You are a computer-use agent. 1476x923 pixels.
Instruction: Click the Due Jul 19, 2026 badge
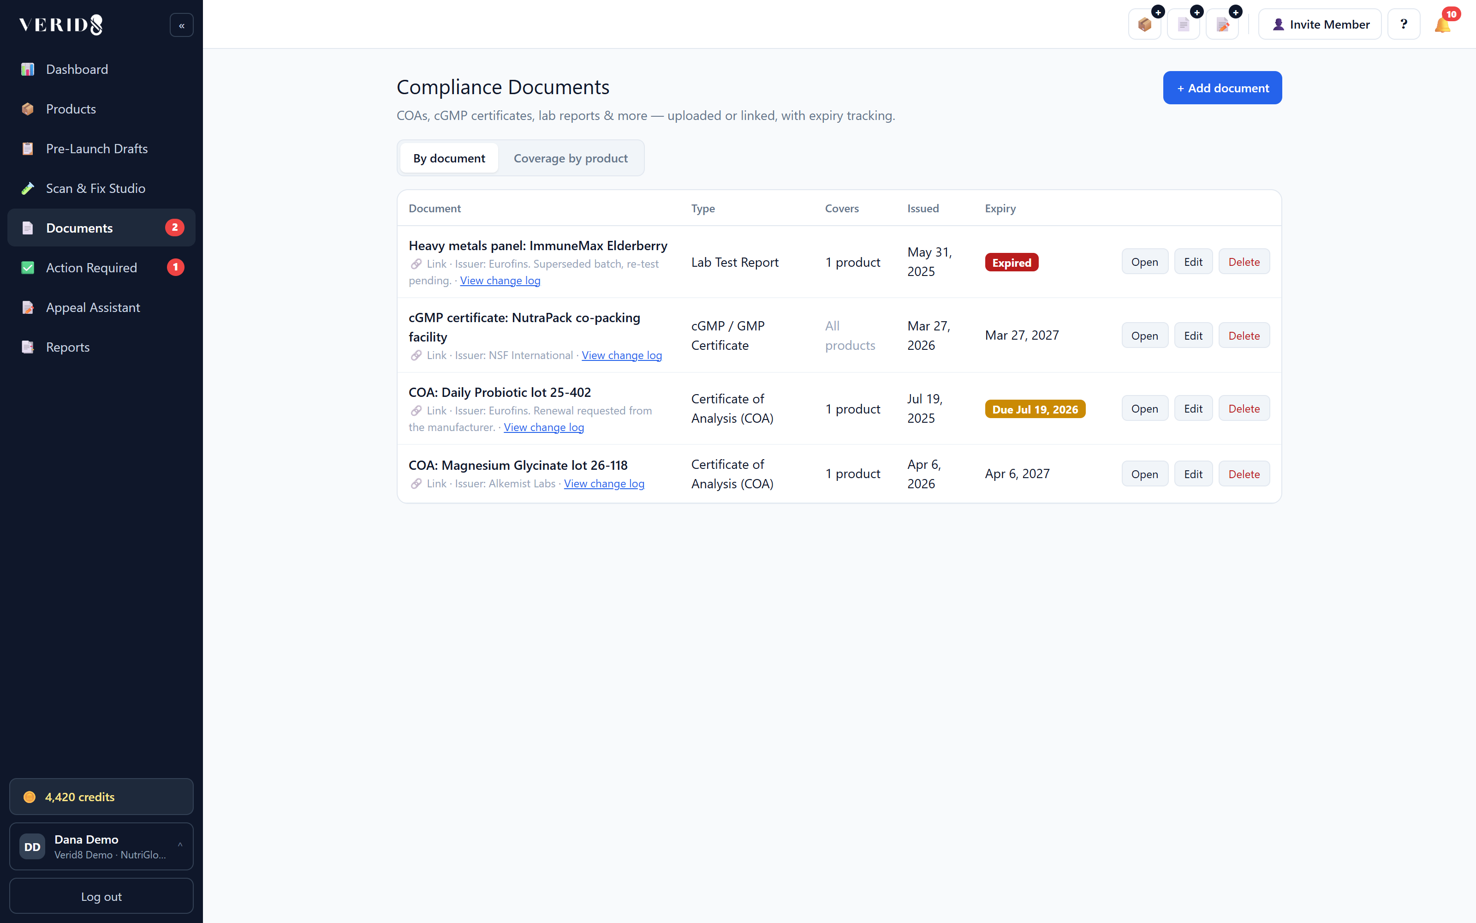1035,409
